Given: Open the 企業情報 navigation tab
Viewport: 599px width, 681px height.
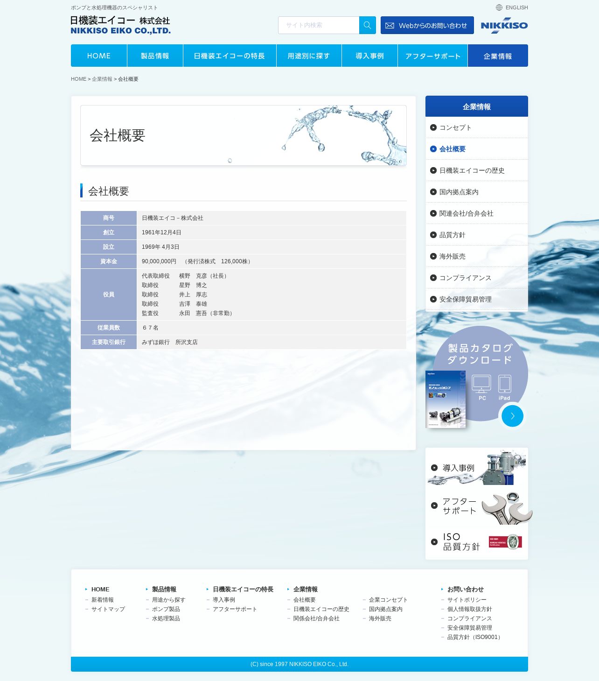Looking at the screenshot, I should [x=498, y=56].
